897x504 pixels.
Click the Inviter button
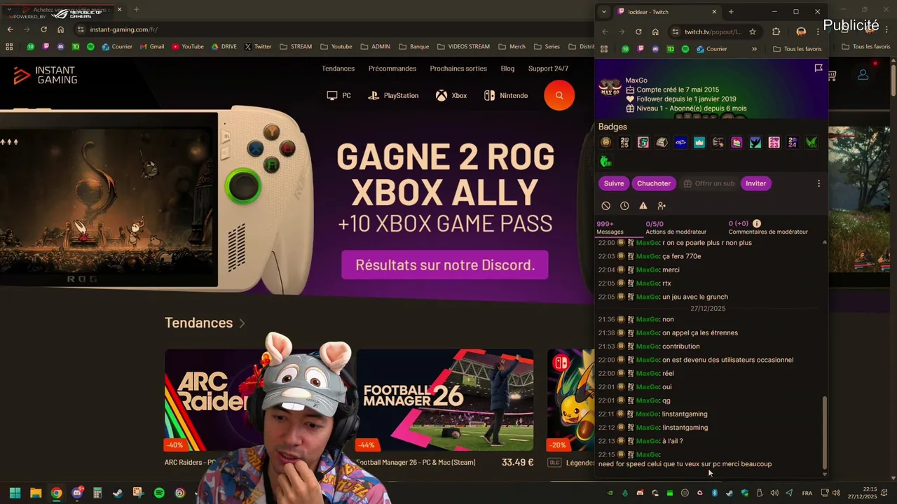755,183
